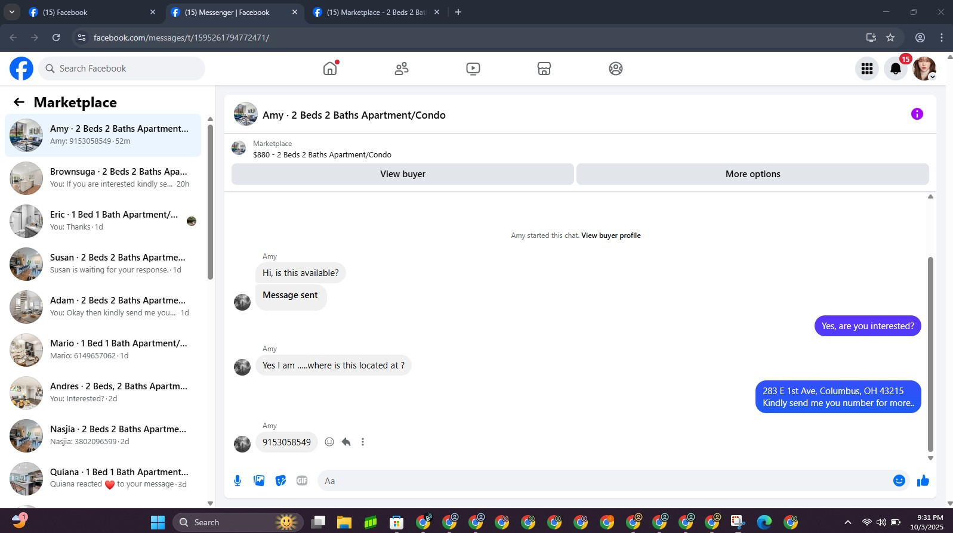Open Susan's conversation
The width and height of the screenshot is (953, 533).
103,264
